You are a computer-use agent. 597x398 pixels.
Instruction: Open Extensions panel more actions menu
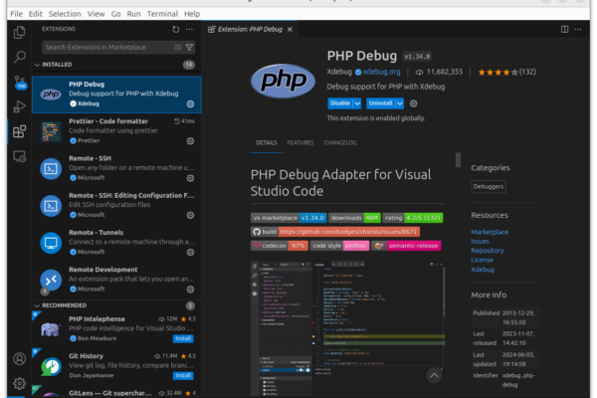point(189,29)
